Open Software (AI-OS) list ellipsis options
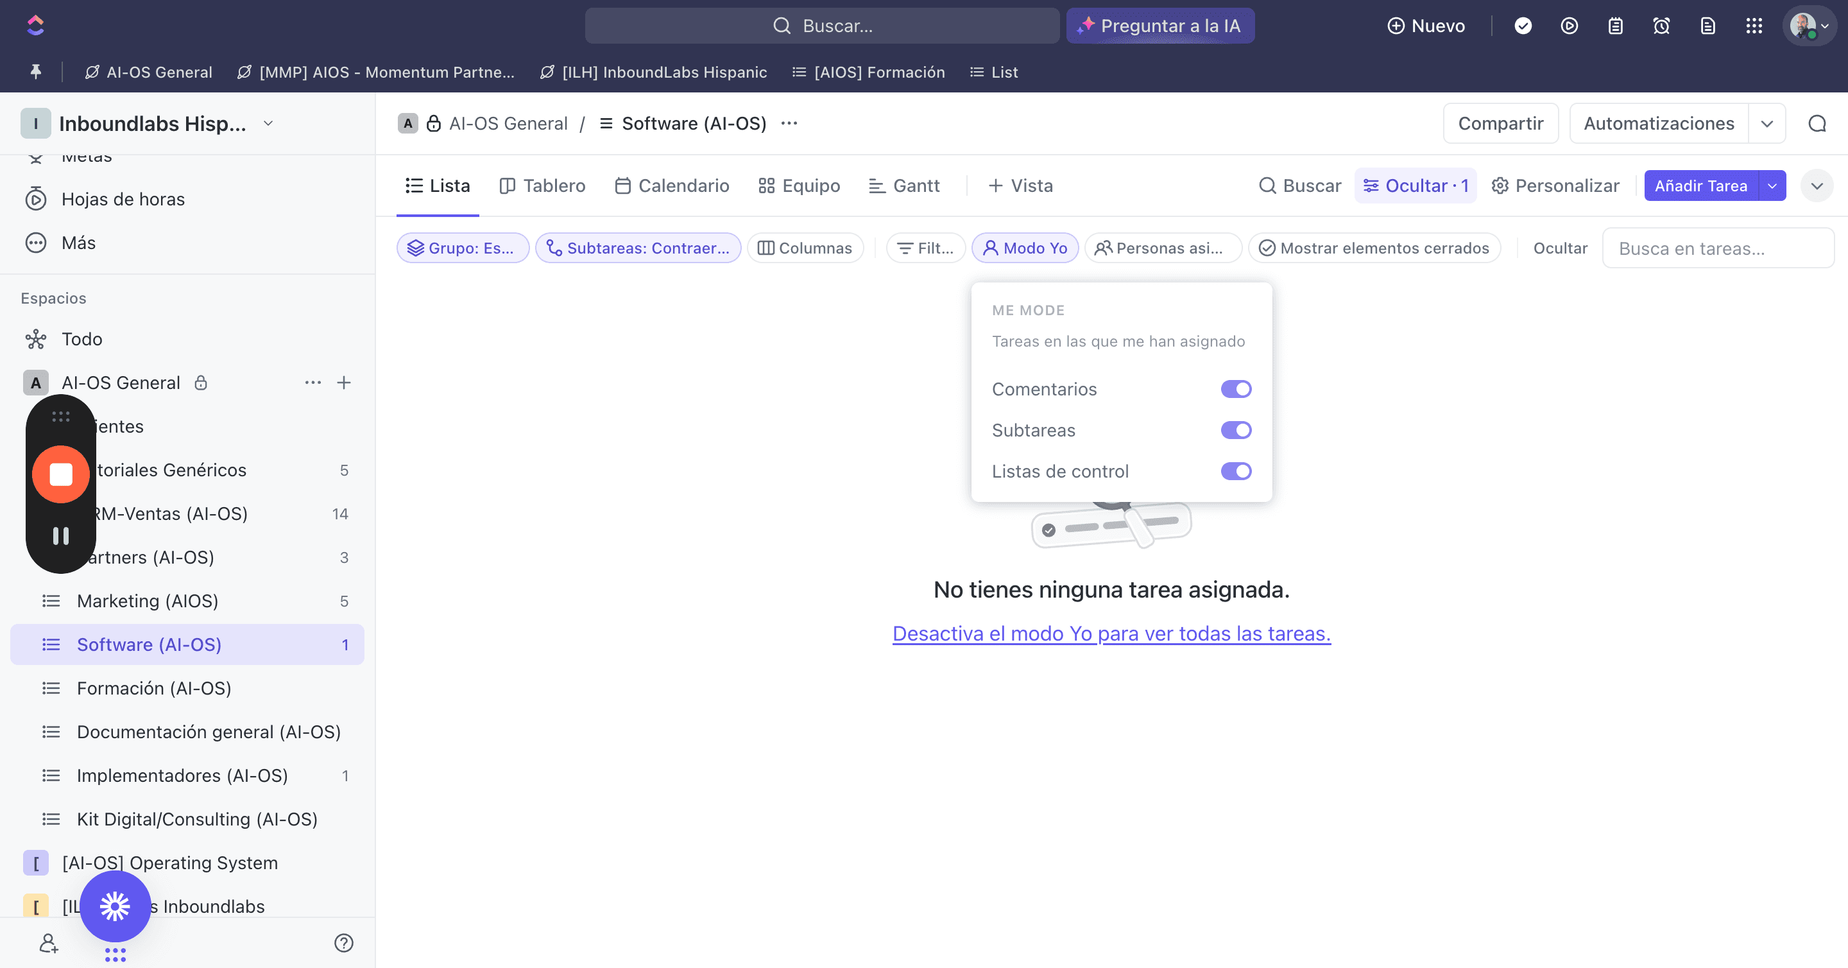Screen dimensions: 1848x968 (x=789, y=123)
